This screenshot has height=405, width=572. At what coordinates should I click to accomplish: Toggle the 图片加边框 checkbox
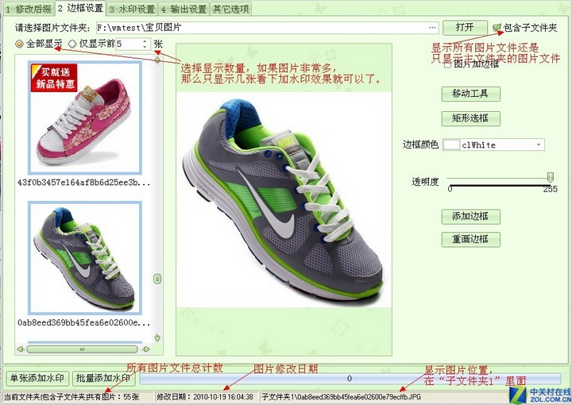(x=447, y=65)
